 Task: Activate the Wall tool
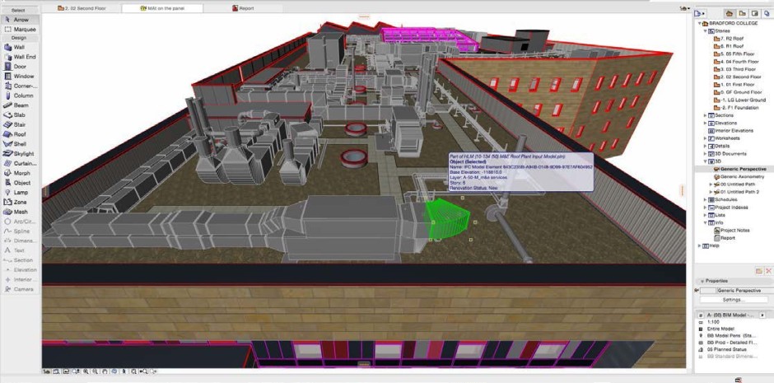(x=20, y=48)
